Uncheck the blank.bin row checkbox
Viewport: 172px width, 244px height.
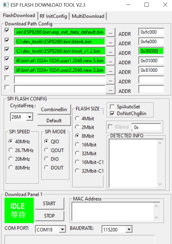7,40
